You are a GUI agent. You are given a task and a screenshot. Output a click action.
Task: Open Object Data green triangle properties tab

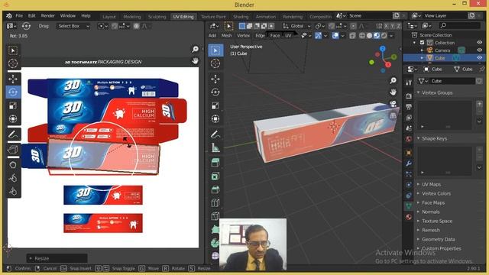409,205
